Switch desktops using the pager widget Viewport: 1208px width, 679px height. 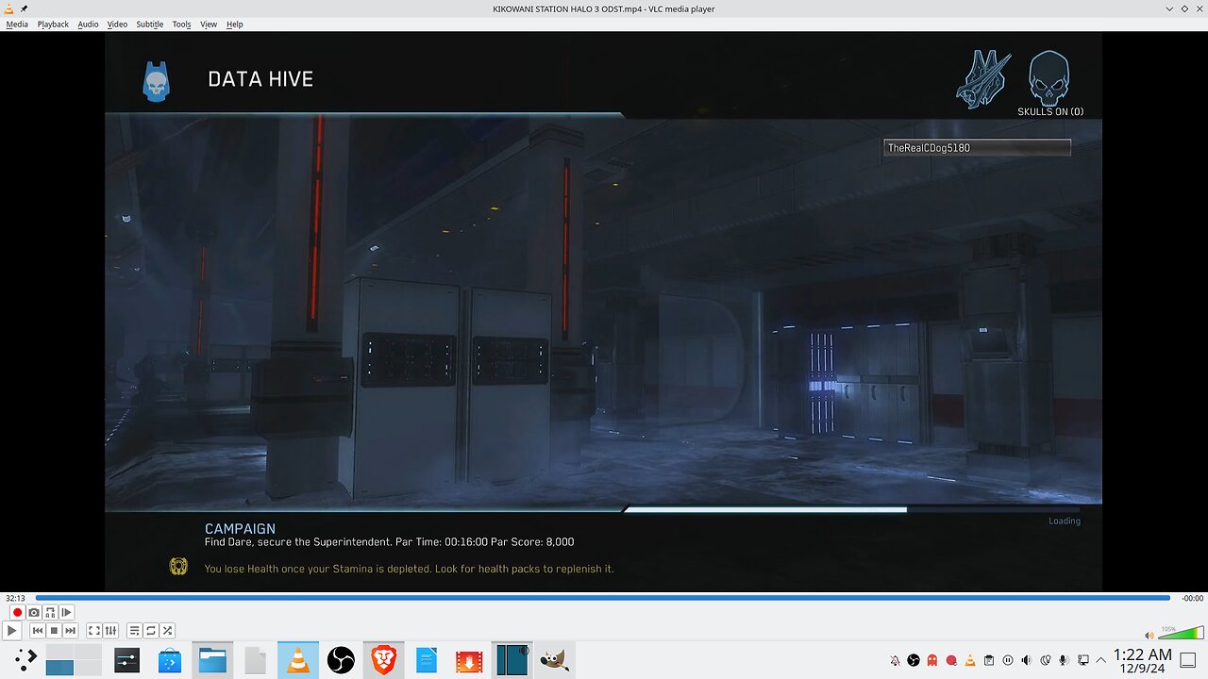(74, 659)
